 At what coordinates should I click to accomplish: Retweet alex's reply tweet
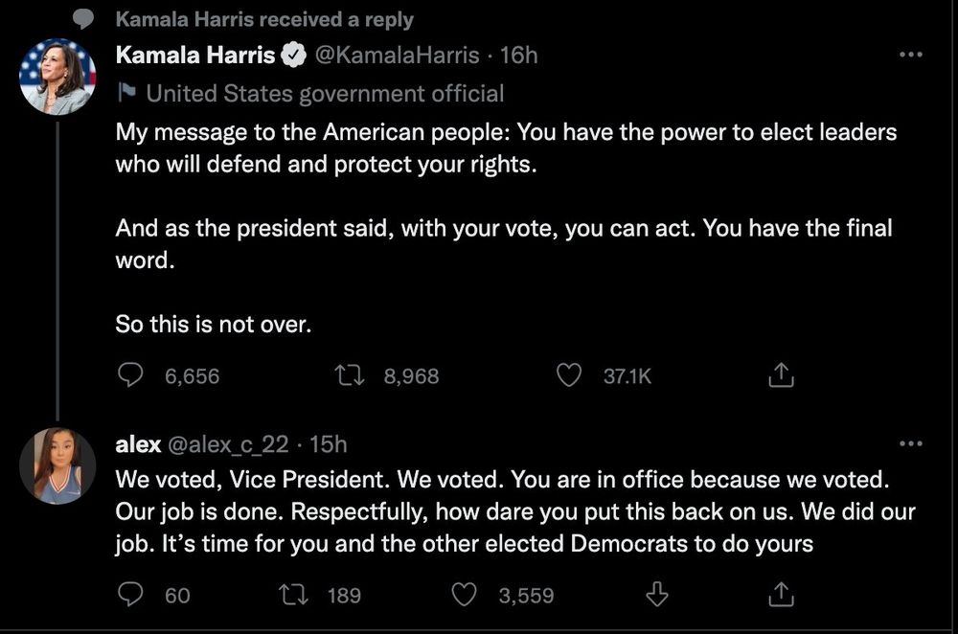[287, 595]
